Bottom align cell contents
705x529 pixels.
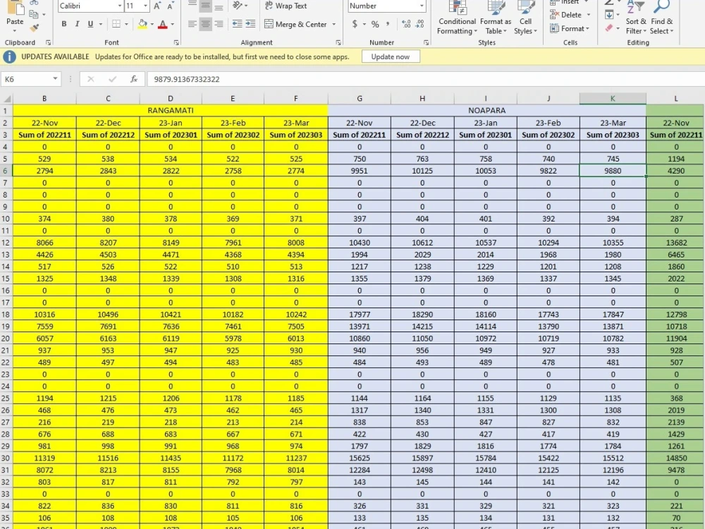click(x=219, y=6)
